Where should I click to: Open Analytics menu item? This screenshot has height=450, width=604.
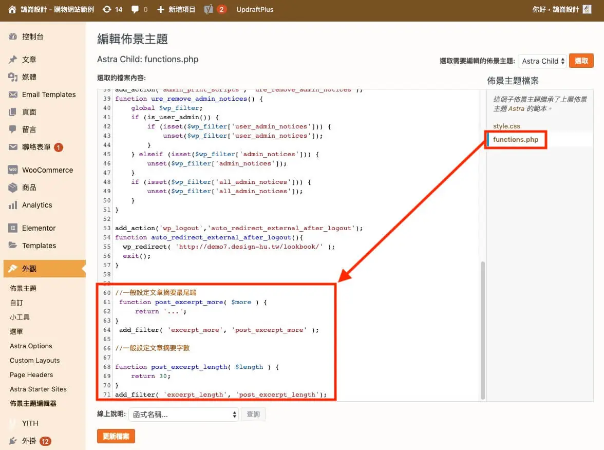tap(37, 205)
